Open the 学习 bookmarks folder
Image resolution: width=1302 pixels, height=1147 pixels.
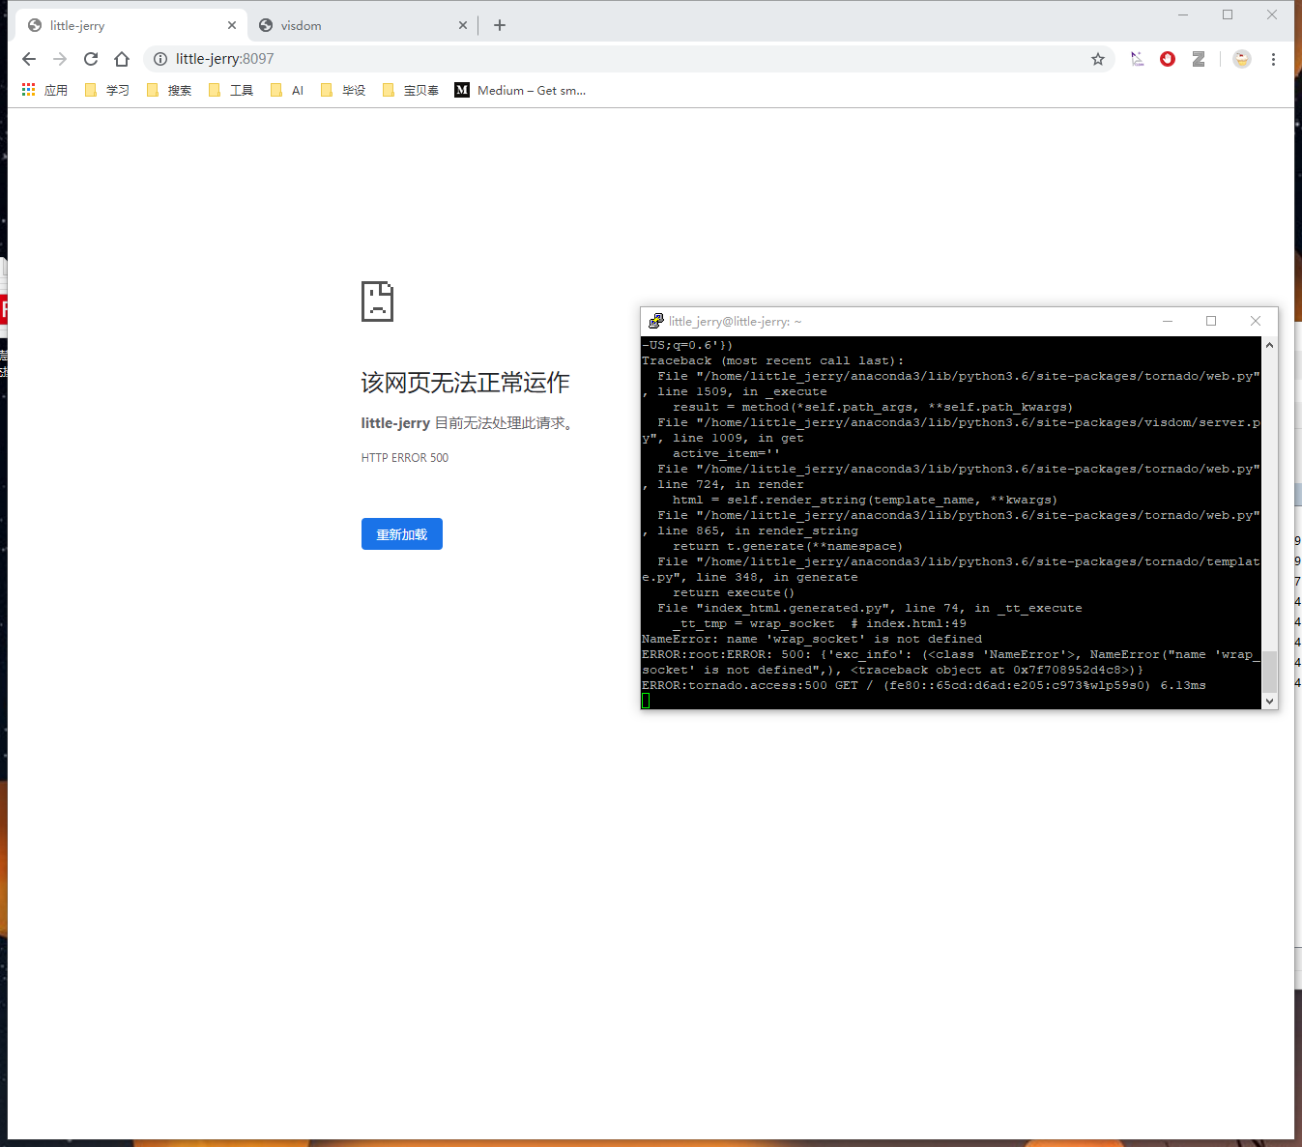pos(107,90)
